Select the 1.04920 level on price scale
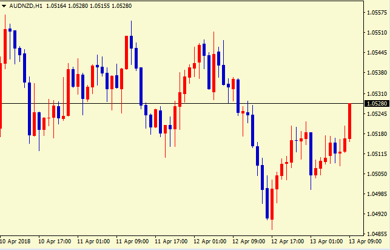390x250 pixels. (x=377, y=214)
